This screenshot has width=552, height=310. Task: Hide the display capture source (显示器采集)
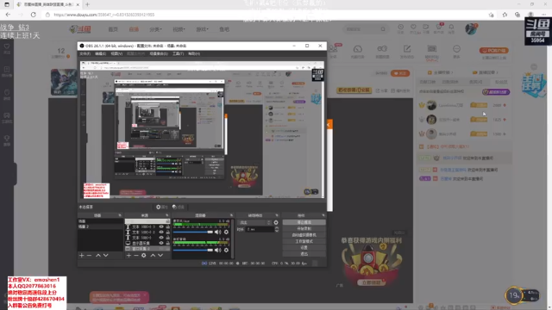pos(161,243)
